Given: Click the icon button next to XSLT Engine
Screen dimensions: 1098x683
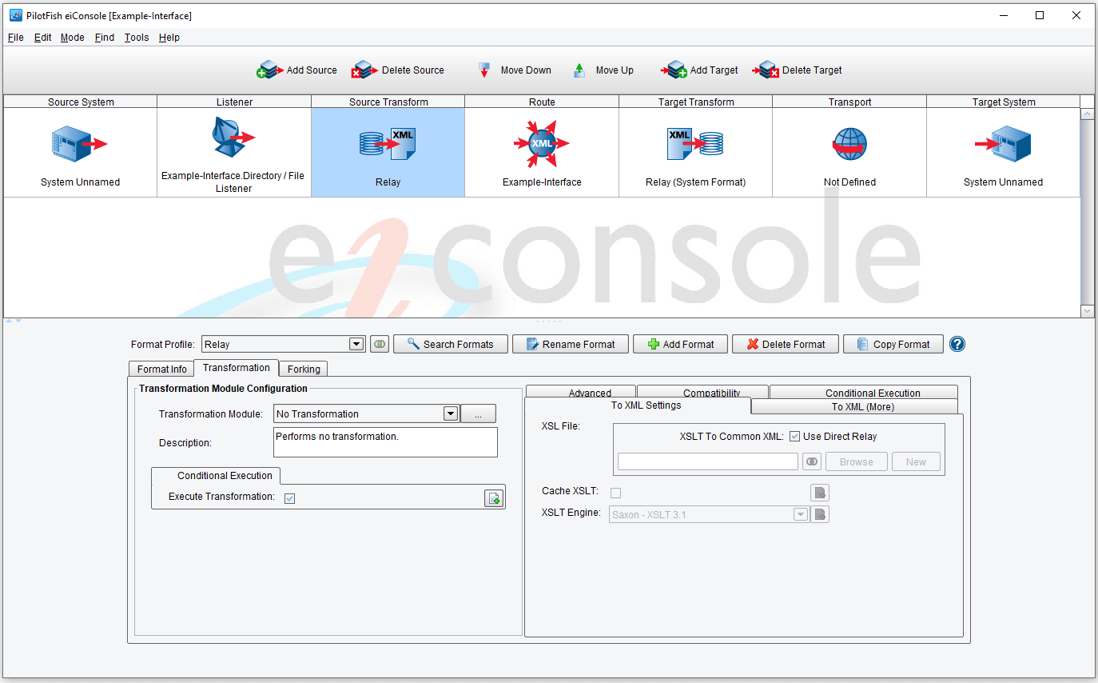Looking at the screenshot, I should pyautogui.click(x=820, y=514).
